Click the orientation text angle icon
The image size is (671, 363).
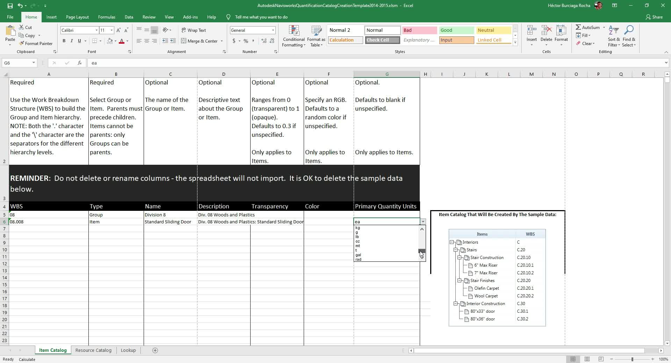(x=166, y=30)
